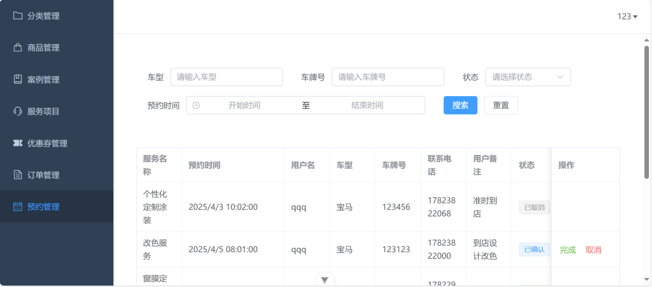Click the 已确认 status tag
The height and width of the screenshot is (287, 652).
point(534,250)
